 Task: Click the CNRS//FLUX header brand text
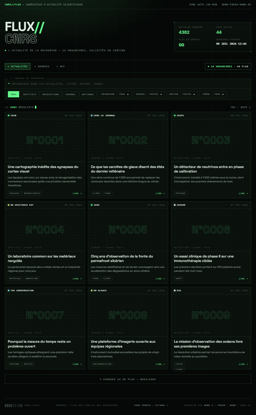pyautogui.click(x=13, y=5)
